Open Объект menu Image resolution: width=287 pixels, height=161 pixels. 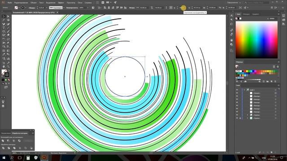tap(34, 3)
